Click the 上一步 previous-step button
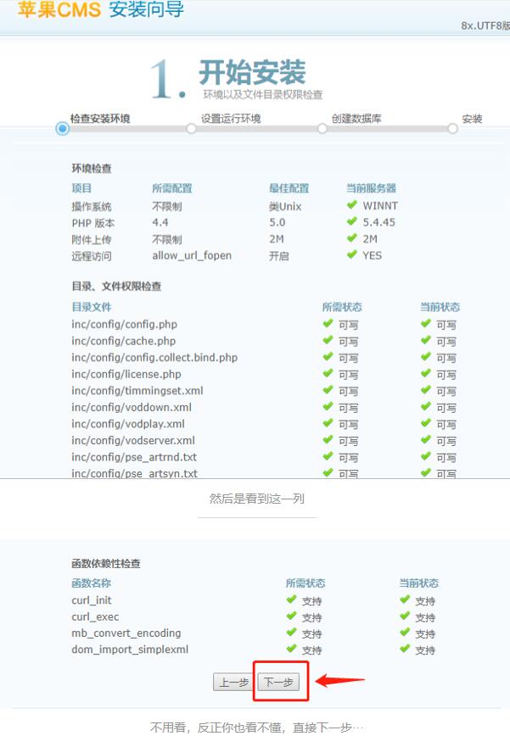This screenshot has width=510, height=736. [x=234, y=682]
